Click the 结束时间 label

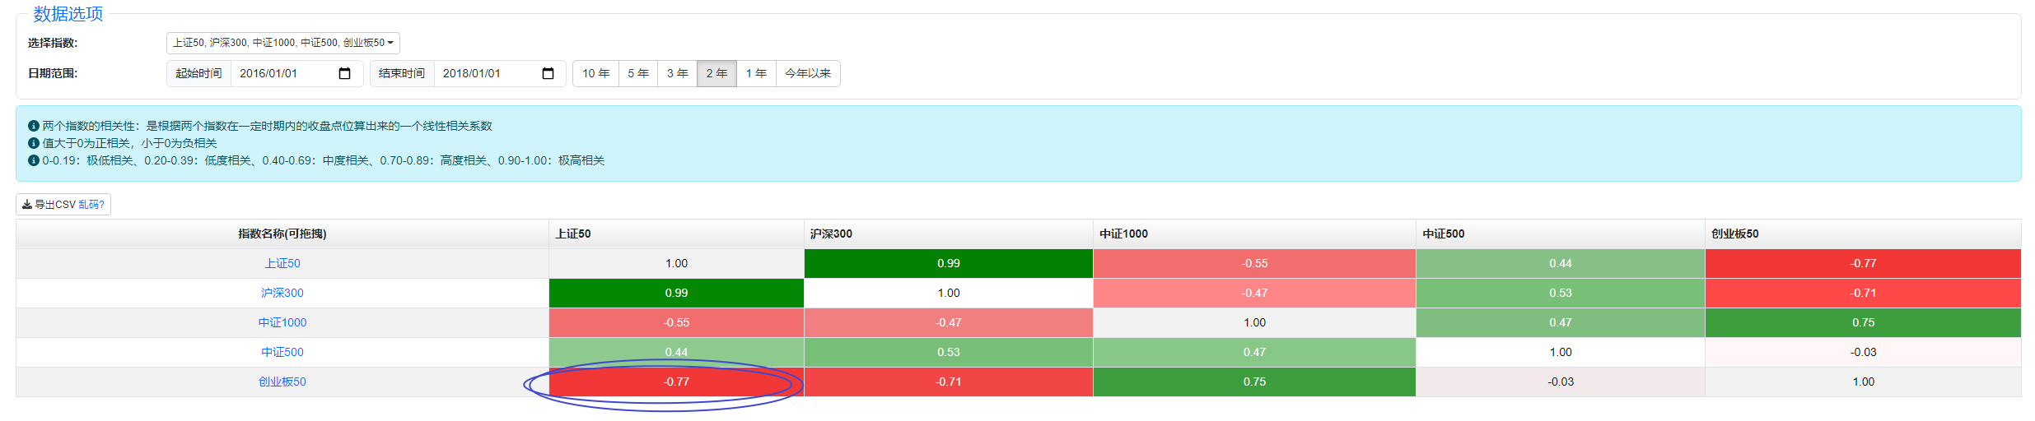[402, 73]
